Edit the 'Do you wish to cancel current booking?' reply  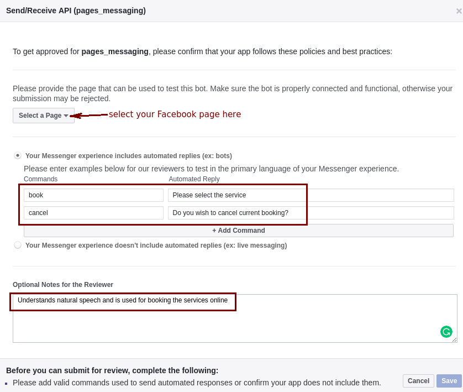[x=311, y=213]
